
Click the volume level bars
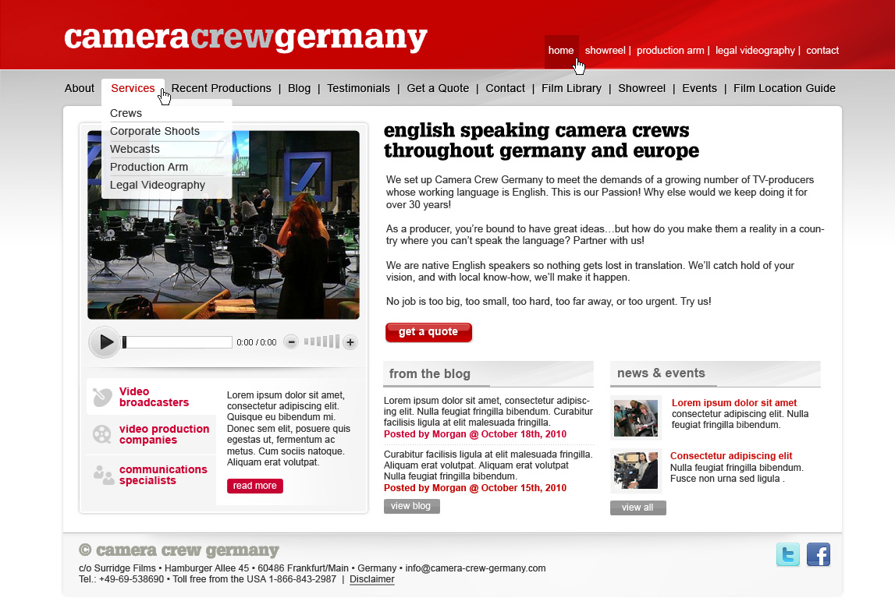click(x=321, y=341)
